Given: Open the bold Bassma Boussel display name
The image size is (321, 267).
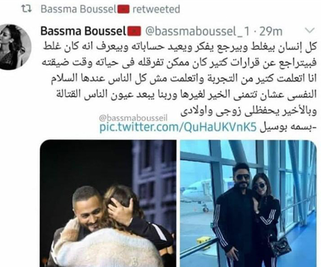Looking at the screenshot, I should [83, 31].
